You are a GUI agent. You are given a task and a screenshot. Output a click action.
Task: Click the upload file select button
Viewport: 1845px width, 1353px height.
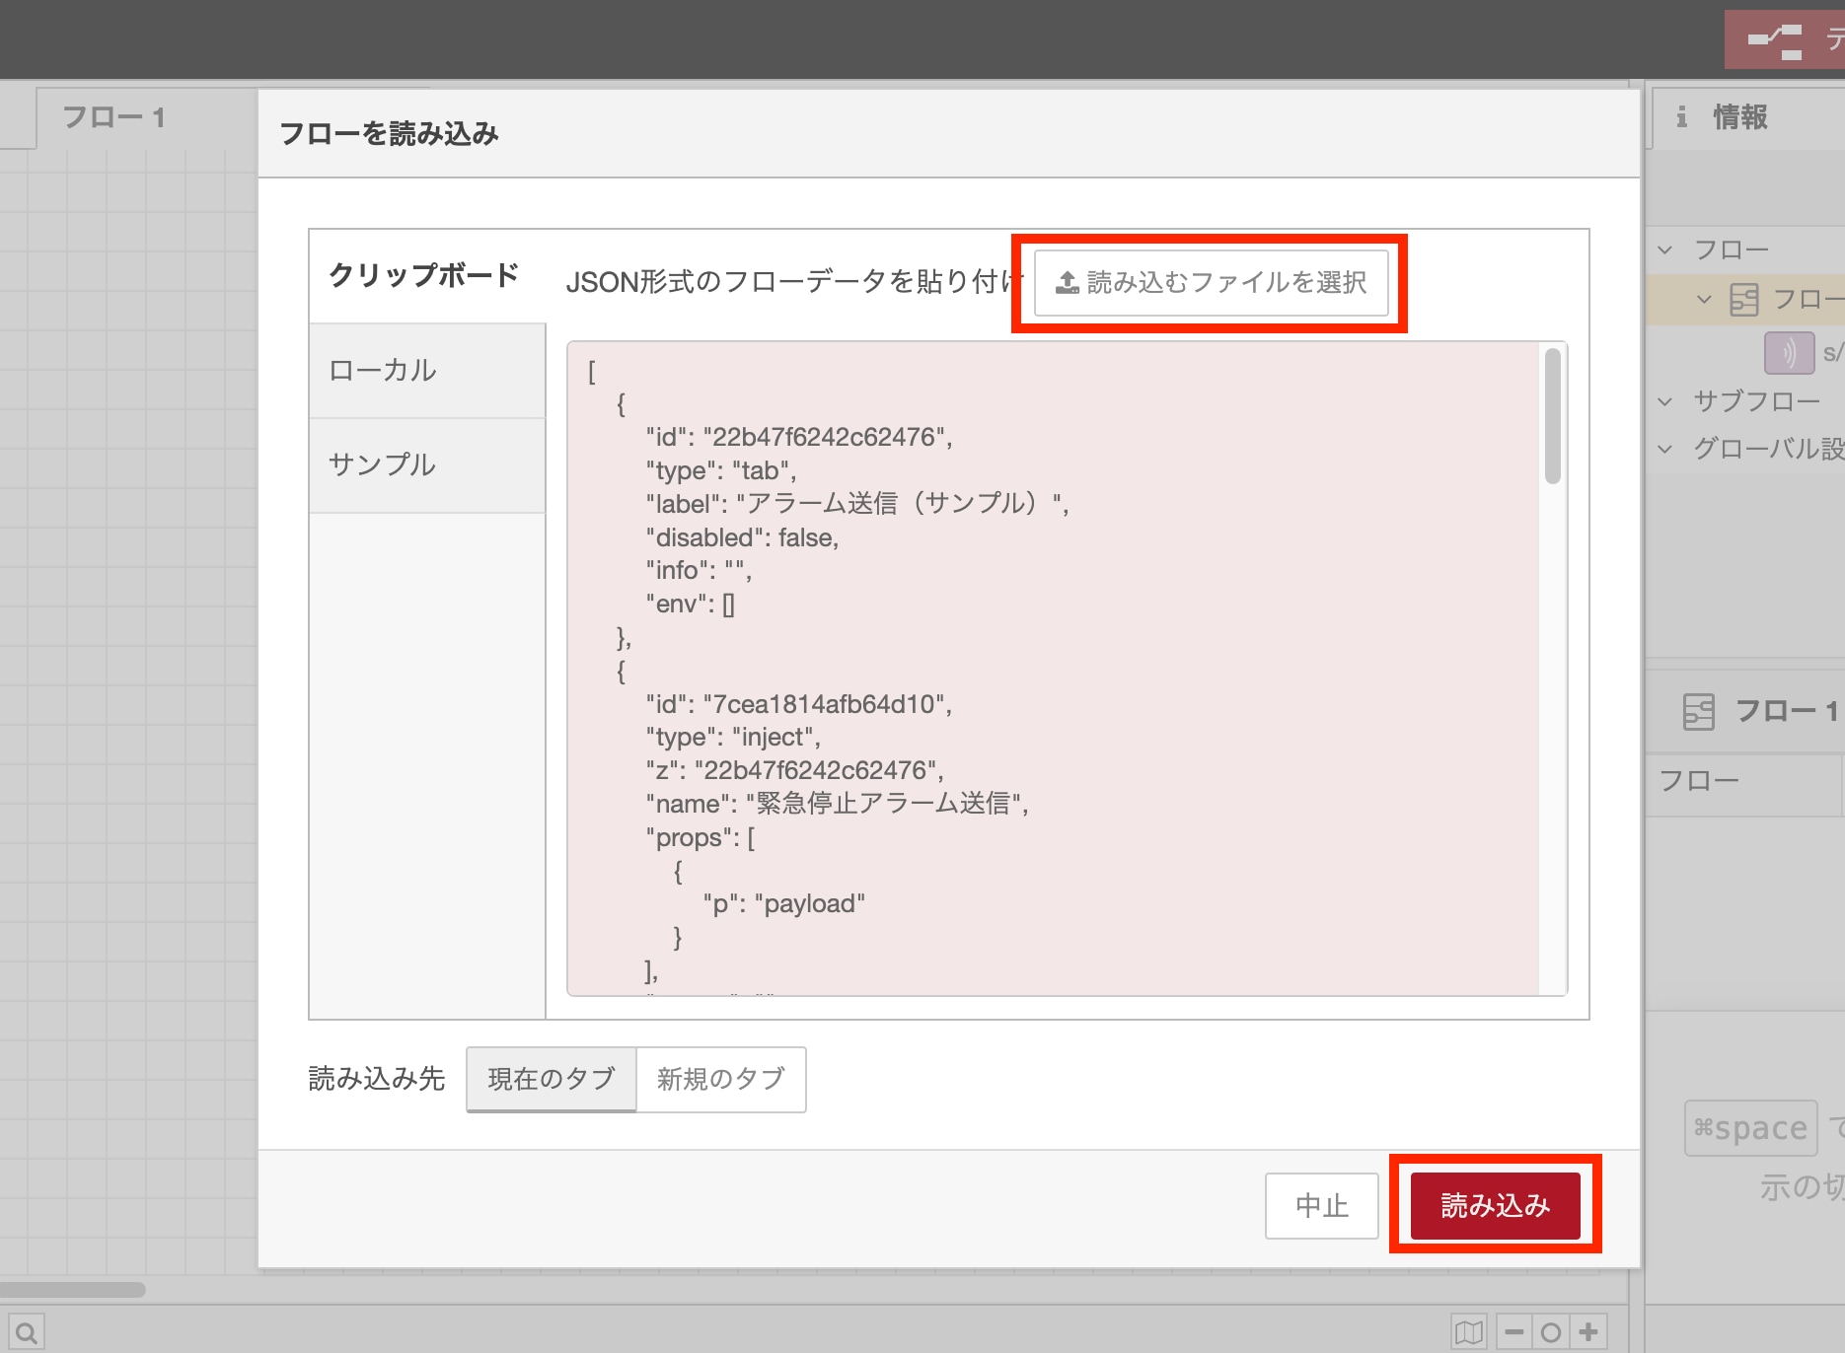[x=1211, y=283]
